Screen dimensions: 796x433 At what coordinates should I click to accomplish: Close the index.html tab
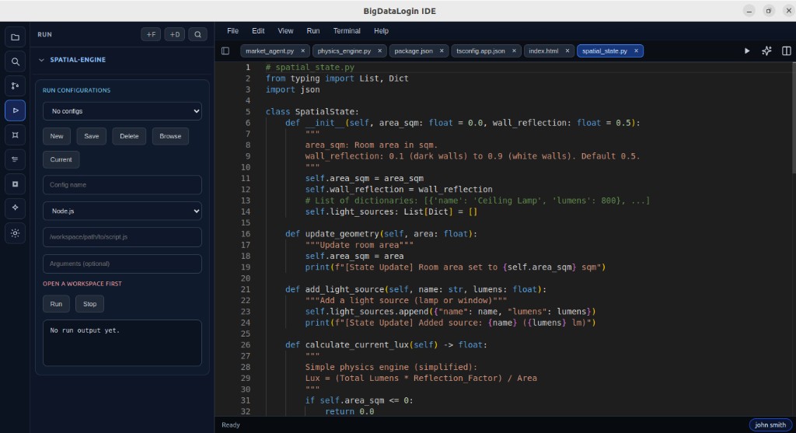[567, 51]
